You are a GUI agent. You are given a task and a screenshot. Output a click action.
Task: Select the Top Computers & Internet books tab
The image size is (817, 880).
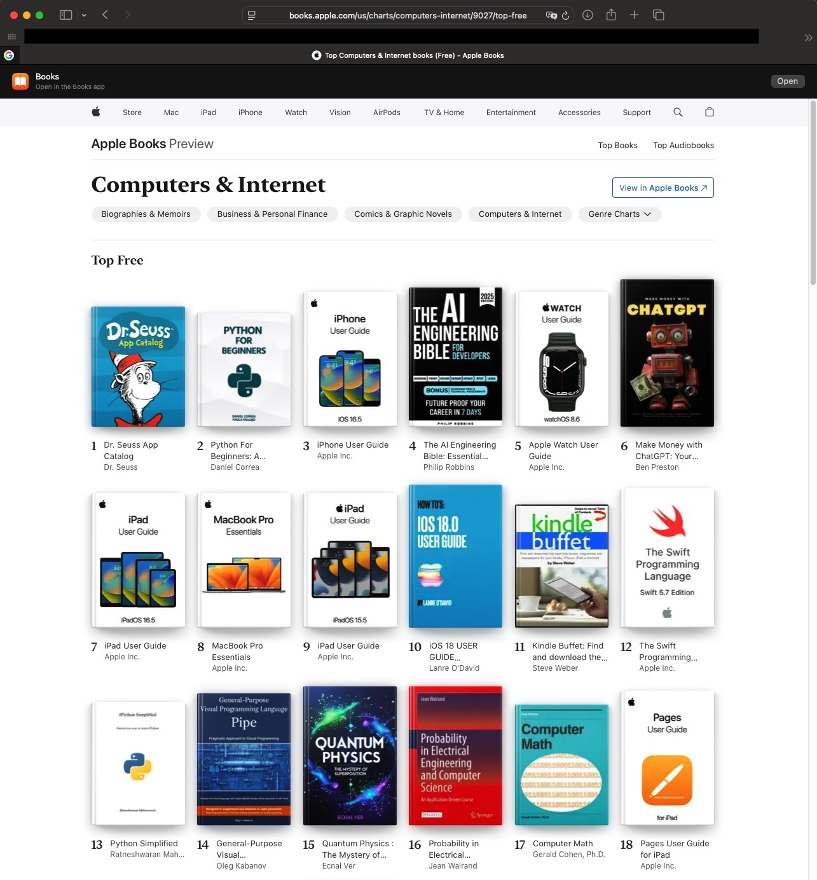pyautogui.click(x=408, y=55)
